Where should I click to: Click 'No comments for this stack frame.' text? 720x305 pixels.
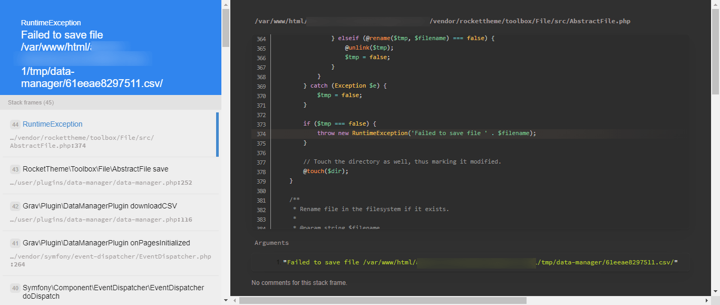[299, 283]
